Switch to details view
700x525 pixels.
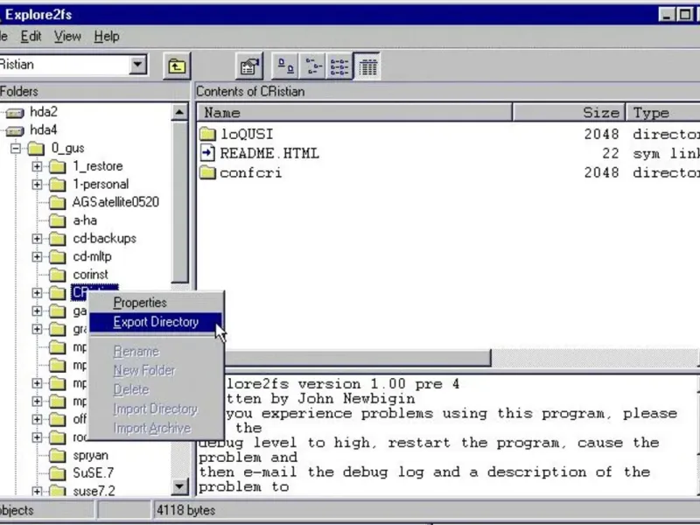point(367,66)
